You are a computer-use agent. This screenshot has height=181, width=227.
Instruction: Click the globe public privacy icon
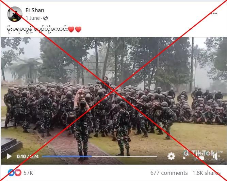click(x=46, y=18)
